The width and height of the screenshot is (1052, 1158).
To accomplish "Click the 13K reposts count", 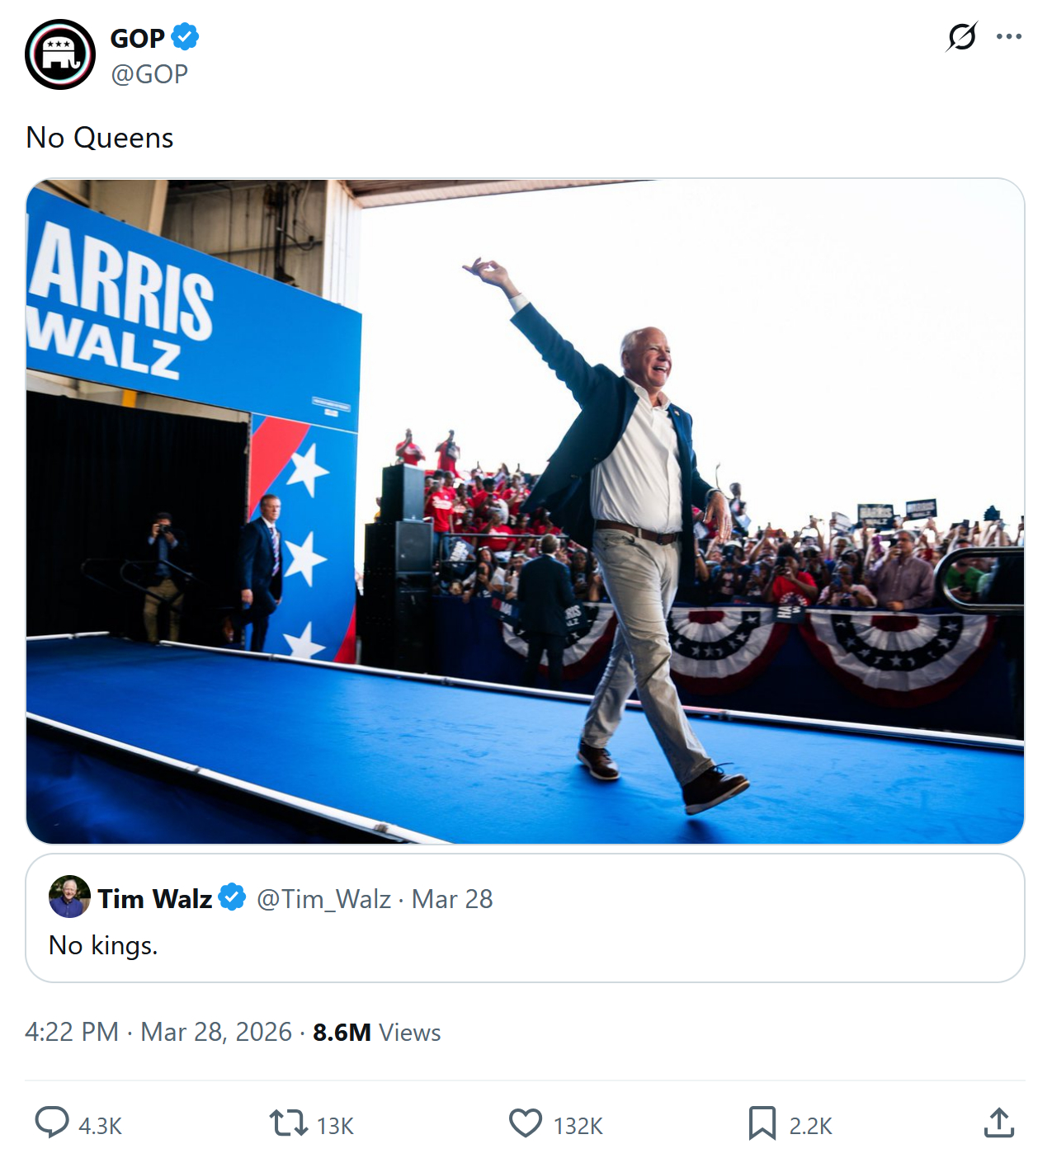I will coord(335,1126).
